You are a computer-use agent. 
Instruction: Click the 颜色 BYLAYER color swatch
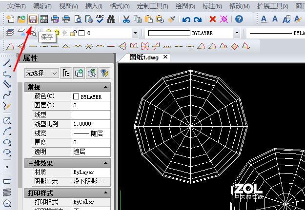76,96
